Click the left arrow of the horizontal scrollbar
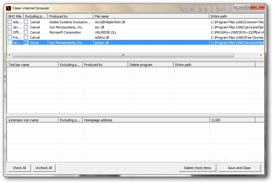Image resolution: width=273 pixels, height=183 pixels. click(x=9, y=55)
